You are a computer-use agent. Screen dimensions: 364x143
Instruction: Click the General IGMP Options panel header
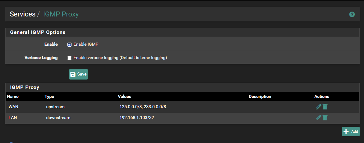182,32
